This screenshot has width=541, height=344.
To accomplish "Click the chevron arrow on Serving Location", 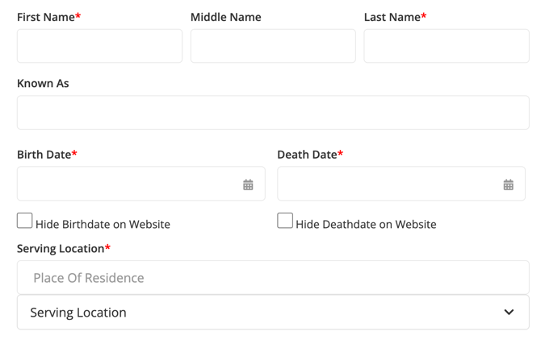I will 509,313.
